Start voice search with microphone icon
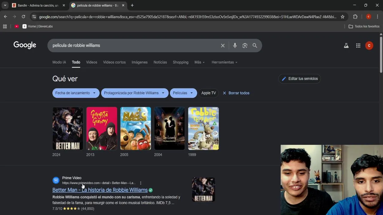The height and width of the screenshot is (215, 383). pos(235,45)
